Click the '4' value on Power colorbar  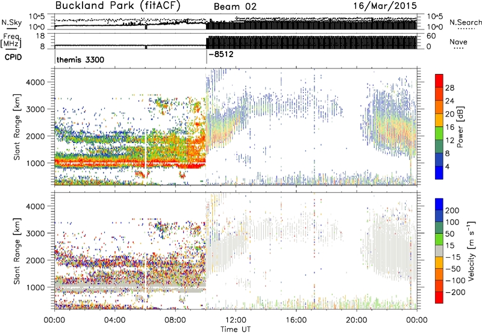click(x=448, y=167)
